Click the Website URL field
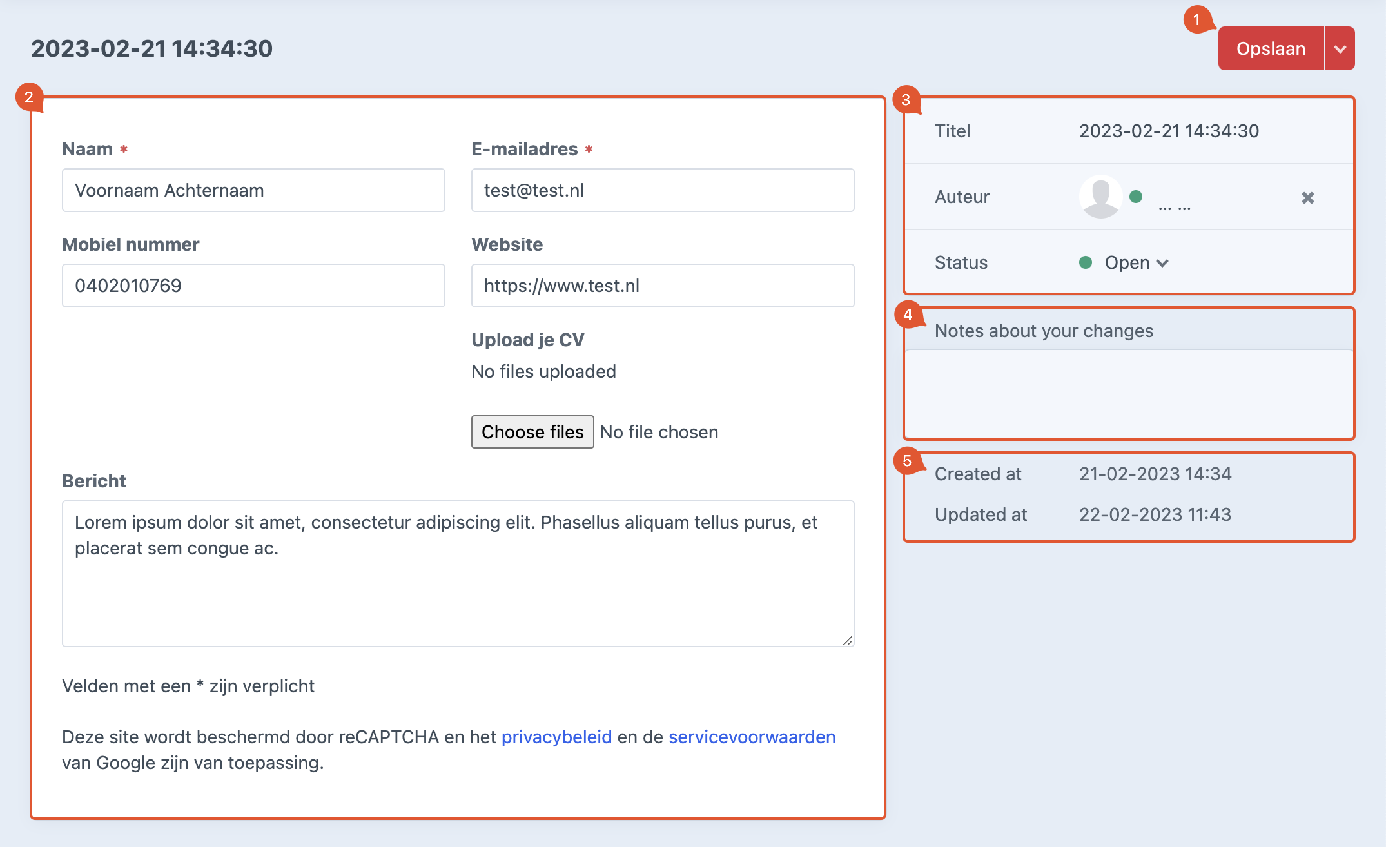 click(x=662, y=286)
